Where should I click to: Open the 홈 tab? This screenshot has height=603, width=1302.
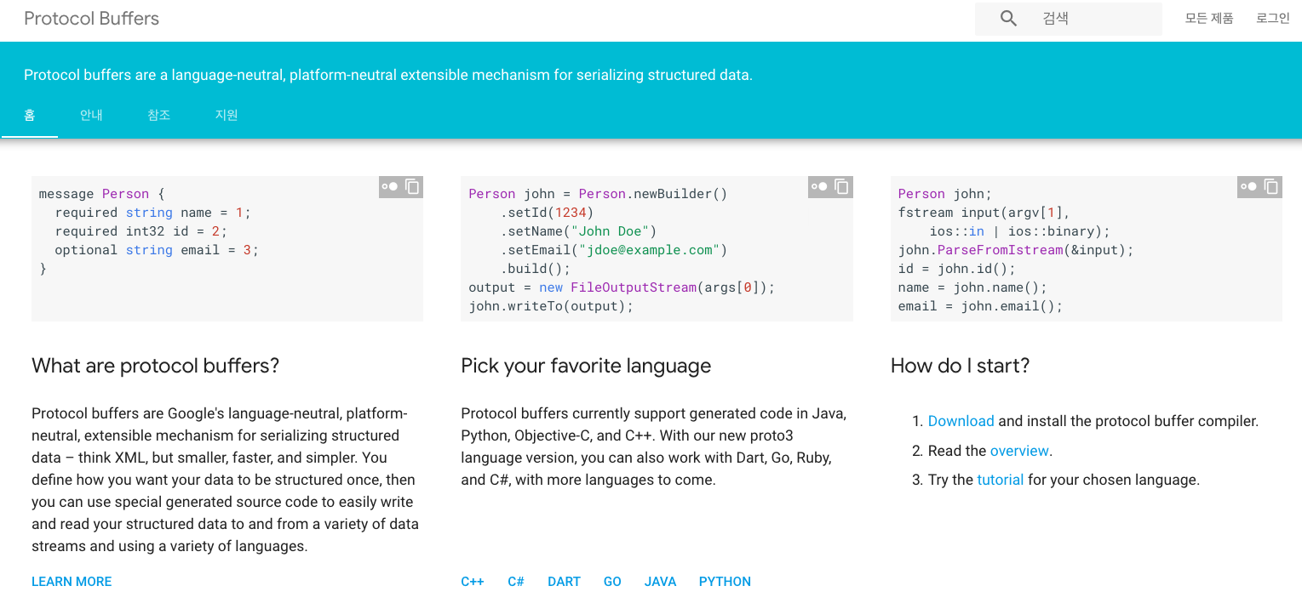[30, 115]
